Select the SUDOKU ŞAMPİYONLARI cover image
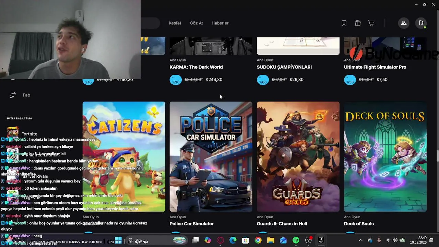 pyautogui.click(x=298, y=46)
